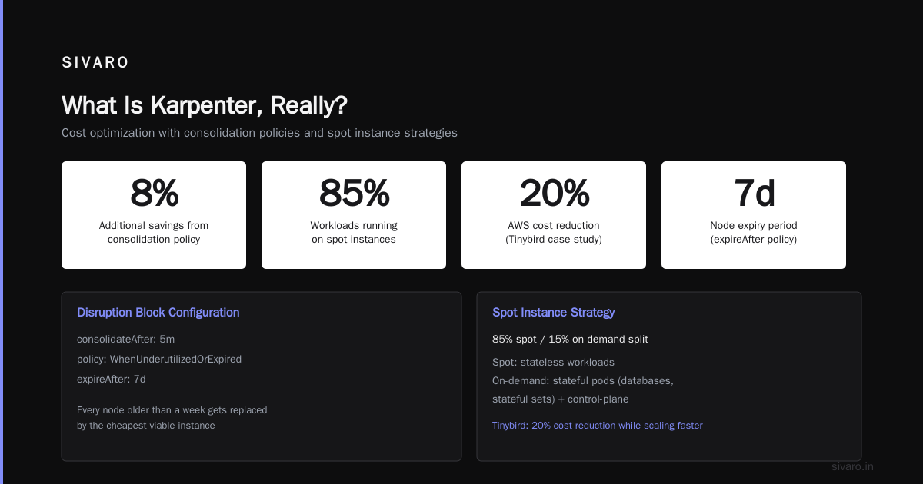Open the 85% spot workloads card
This screenshot has width=923, height=484.
coord(354,215)
